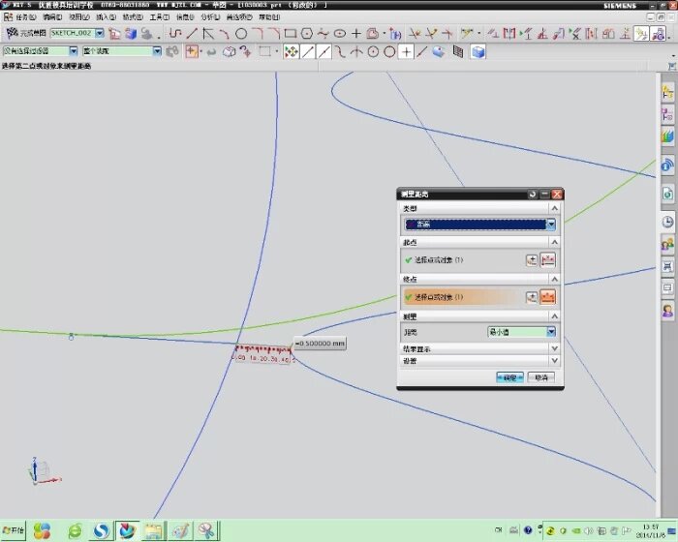The height and width of the screenshot is (542, 678).
Task: Open the Analysis menu
Action: coord(210,17)
